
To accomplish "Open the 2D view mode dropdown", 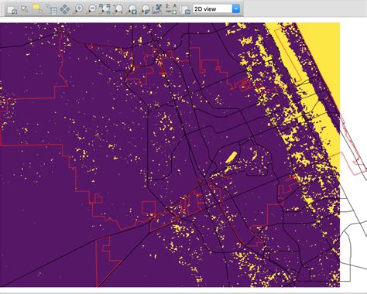I will [x=216, y=9].
